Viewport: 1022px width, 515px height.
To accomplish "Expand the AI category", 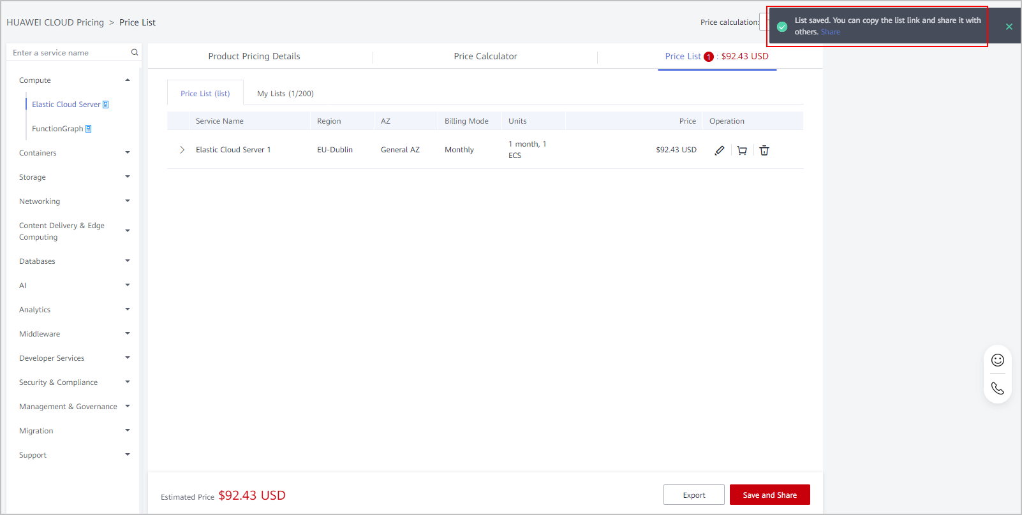I will point(128,286).
